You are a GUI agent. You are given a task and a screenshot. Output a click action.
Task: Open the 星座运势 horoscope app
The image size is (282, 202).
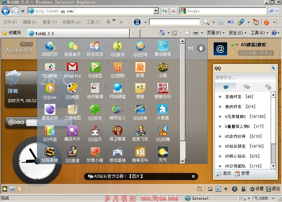[x=50, y=112]
